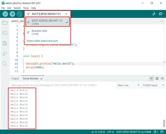Open the Edit menu

9,8
